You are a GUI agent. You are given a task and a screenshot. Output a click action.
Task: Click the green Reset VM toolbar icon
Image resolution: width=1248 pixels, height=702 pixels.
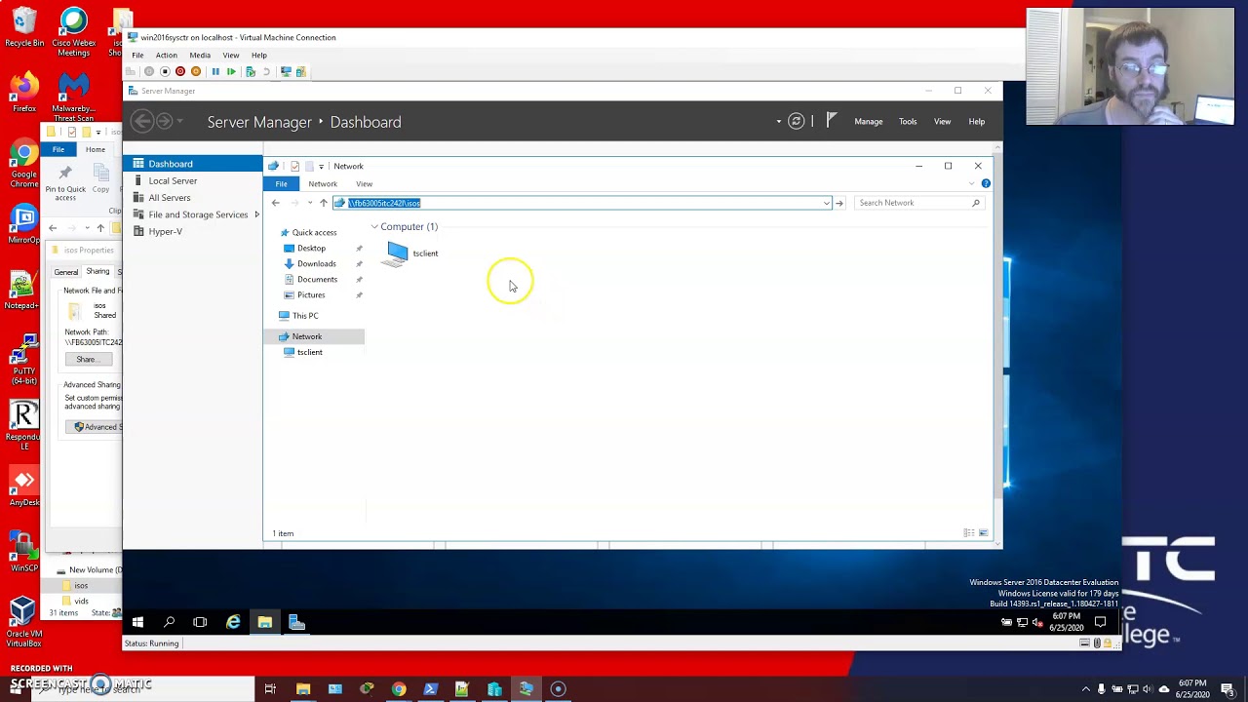tap(231, 71)
